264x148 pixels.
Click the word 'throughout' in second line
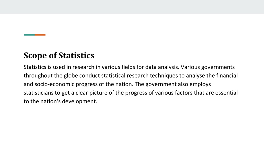[x=38, y=76]
